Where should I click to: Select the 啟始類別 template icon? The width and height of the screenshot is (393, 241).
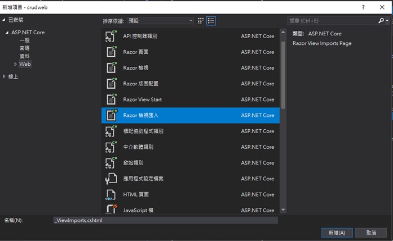pos(111,163)
